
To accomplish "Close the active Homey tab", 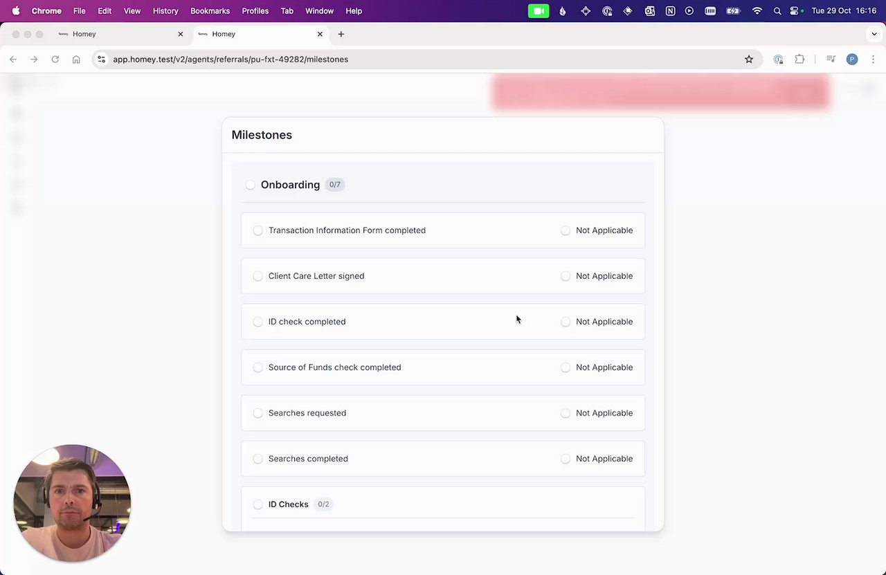I will coord(320,34).
